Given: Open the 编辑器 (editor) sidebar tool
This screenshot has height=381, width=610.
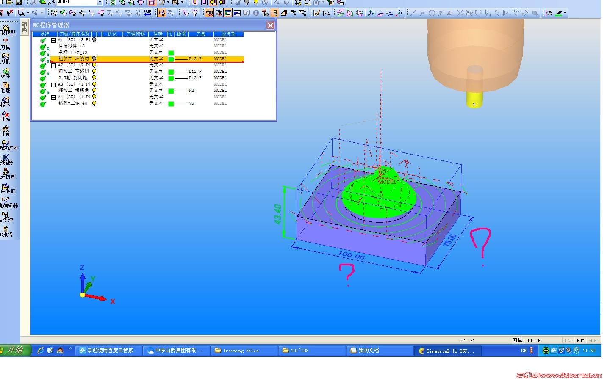Looking at the screenshot, I should tap(8, 202).
